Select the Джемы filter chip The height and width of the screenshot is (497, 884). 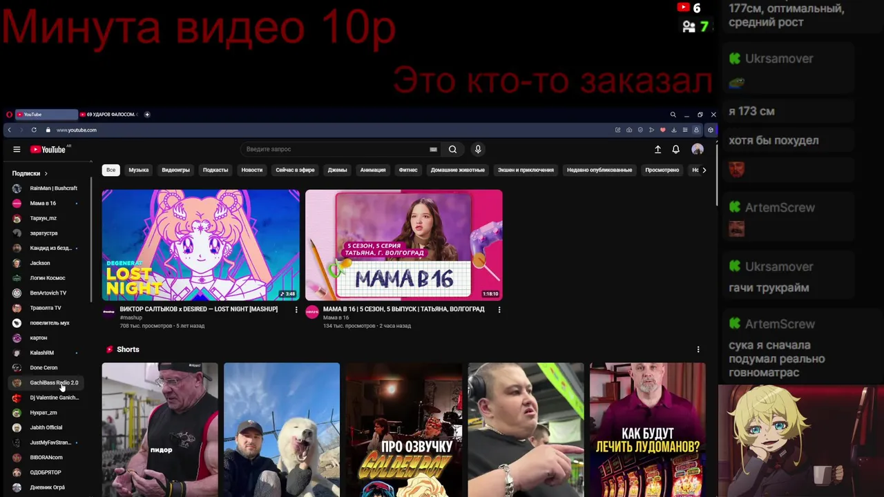(337, 170)
